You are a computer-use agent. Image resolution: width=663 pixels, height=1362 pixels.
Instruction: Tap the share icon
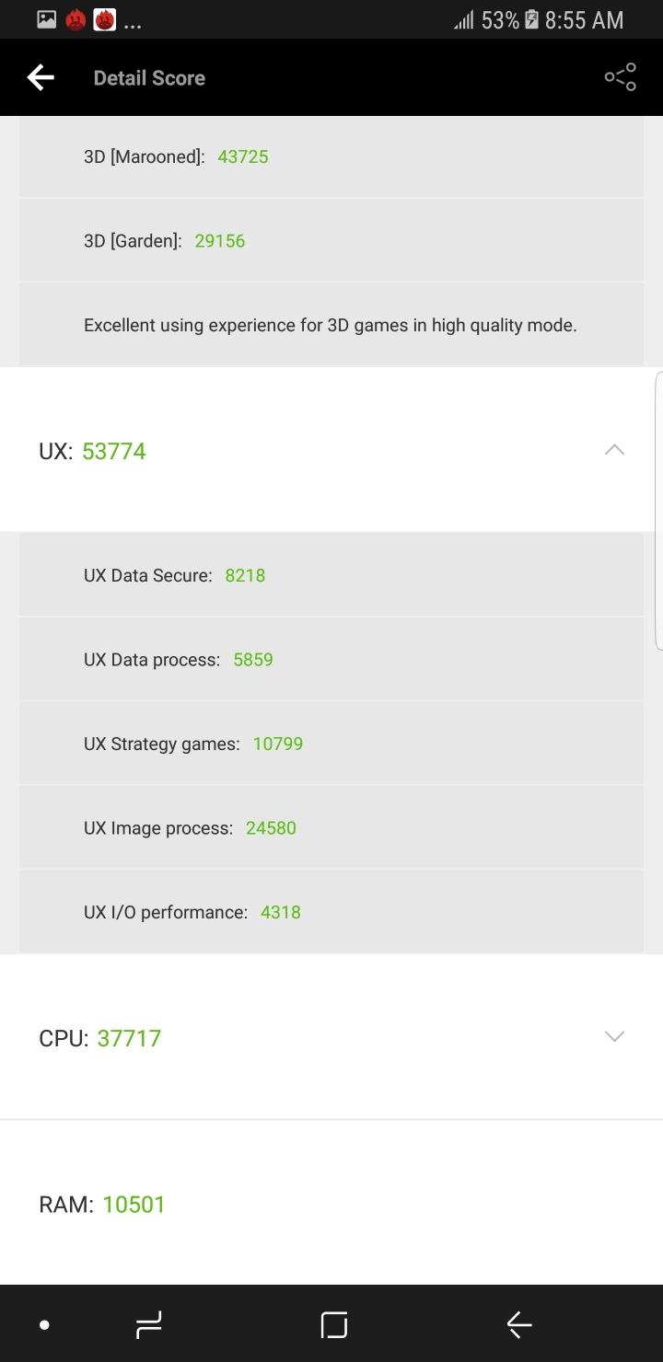tap(620, 78)
